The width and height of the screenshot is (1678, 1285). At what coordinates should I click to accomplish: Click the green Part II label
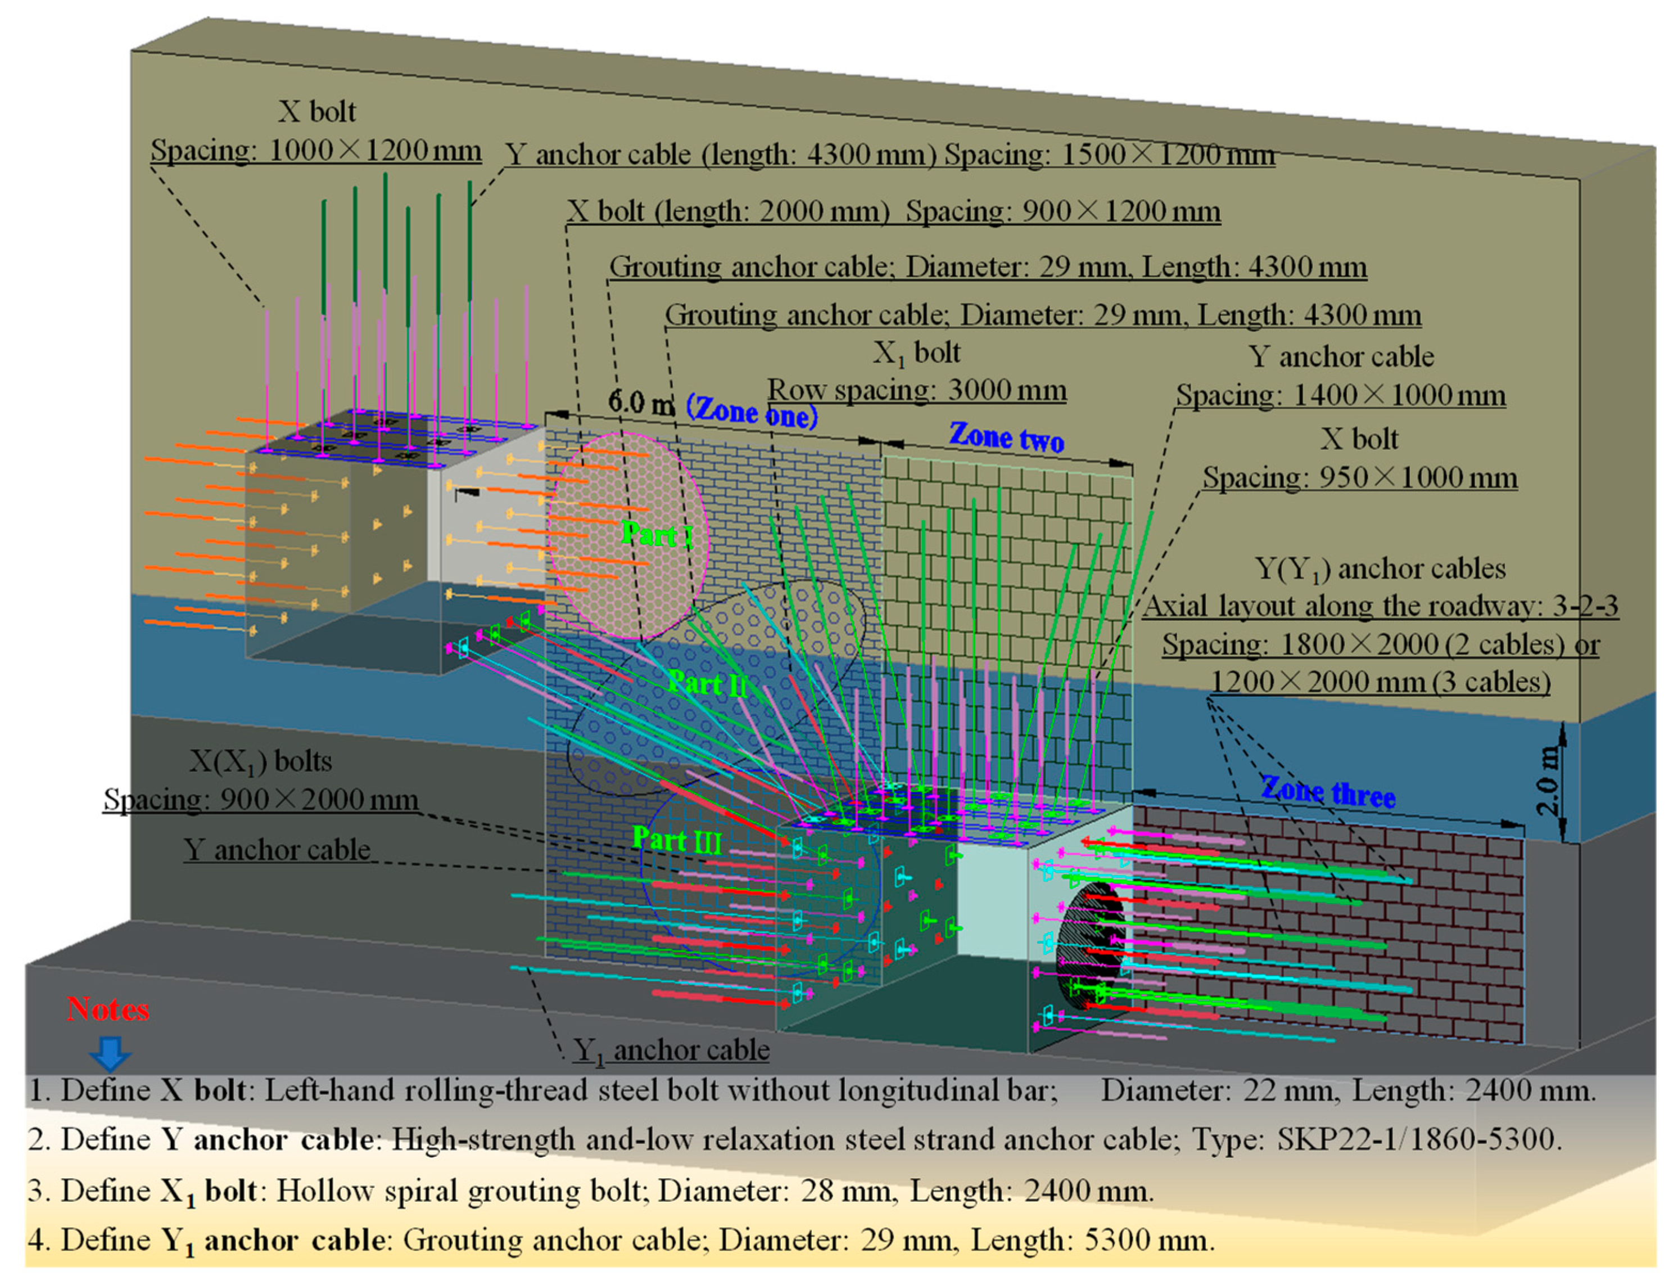point(707,683)
